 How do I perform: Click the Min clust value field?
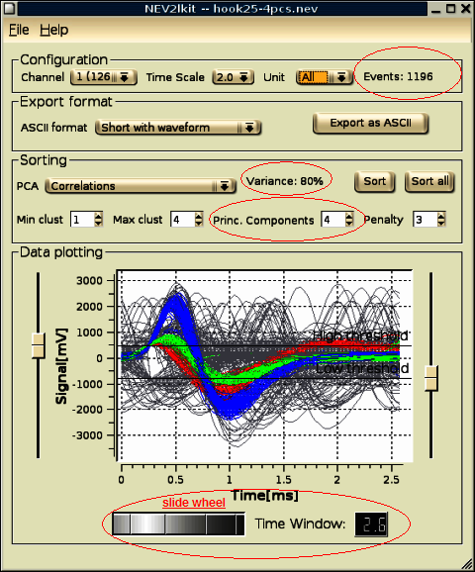coord(82,220)
